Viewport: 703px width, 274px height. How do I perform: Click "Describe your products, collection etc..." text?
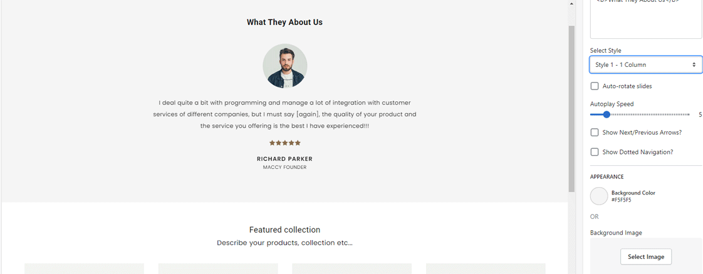tap(284, 243)
